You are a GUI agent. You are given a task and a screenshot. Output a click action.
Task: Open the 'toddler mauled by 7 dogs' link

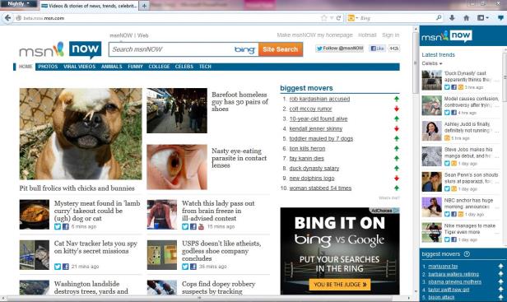[321, 139]
